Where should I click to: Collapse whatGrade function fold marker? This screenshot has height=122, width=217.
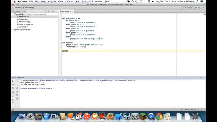tap(61, 18)
